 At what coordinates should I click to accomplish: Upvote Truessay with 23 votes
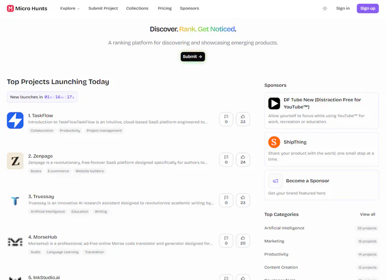coord(243,200)
